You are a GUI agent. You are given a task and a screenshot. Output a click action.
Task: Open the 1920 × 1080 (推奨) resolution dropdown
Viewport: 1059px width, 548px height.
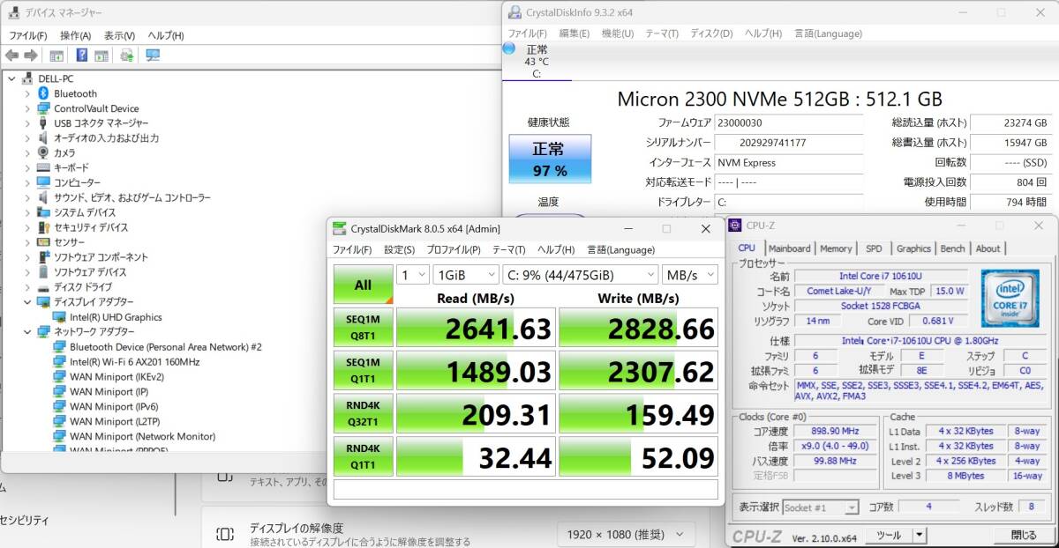point(626,535)
